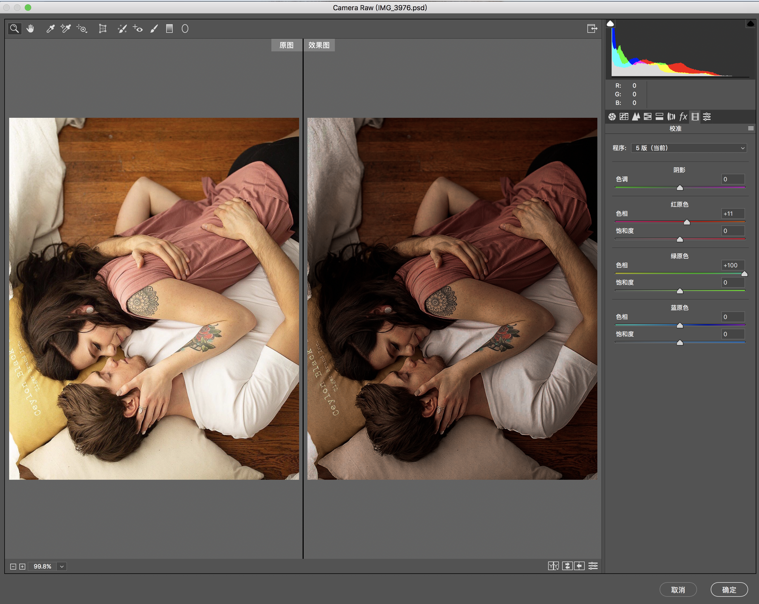Select the Adjustment Brush tool
The image size is (759, 604).
154,29
